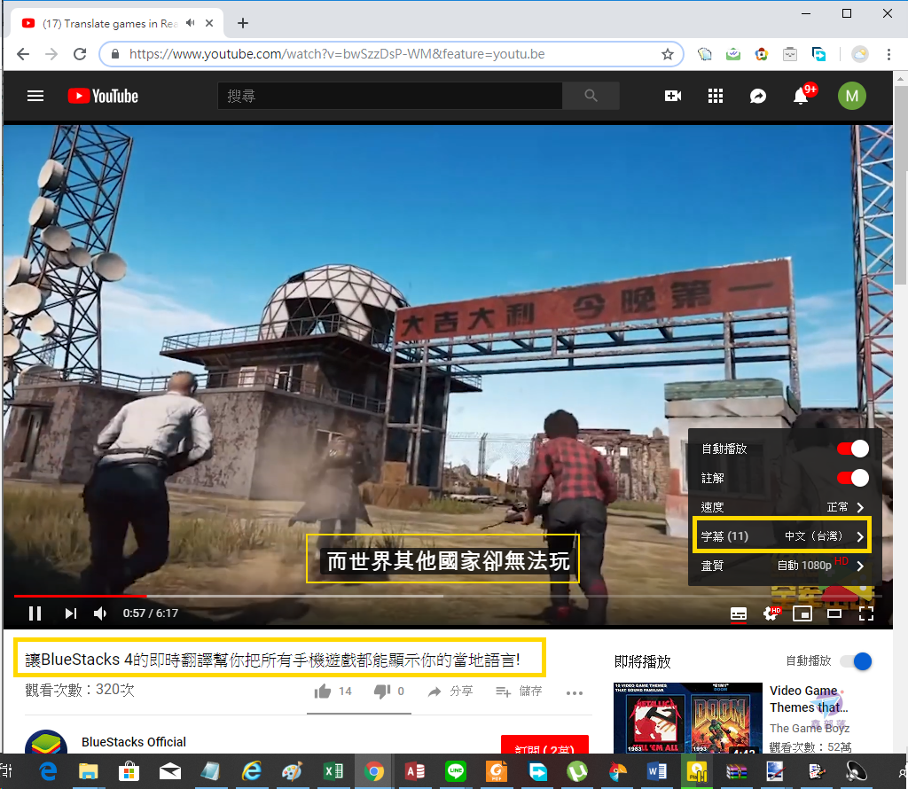The image size is (908, 789).
Task: Open uTorrent from the taskbar
Action: [576, 771]
